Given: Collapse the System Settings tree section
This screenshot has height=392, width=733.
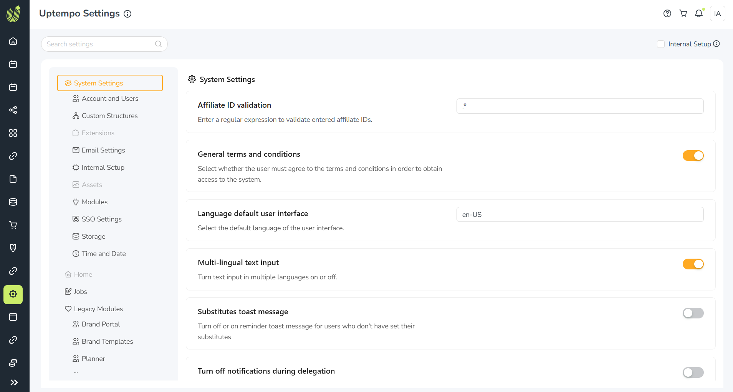Looking at the screenshot, I should click(x=110, y=83).
